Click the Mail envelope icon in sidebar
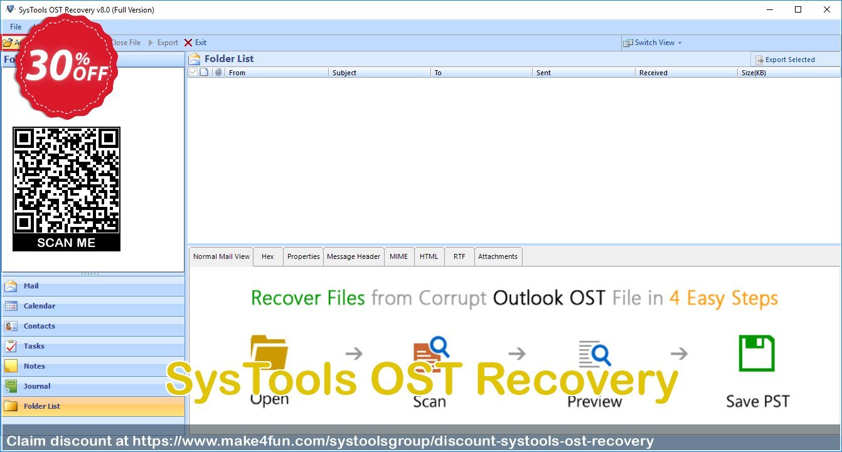The width and height of the screenshot is (842, 452). [x=11, y=286]
